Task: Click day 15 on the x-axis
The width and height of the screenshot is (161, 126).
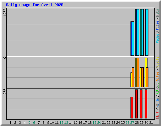Action: click(75, 123)
